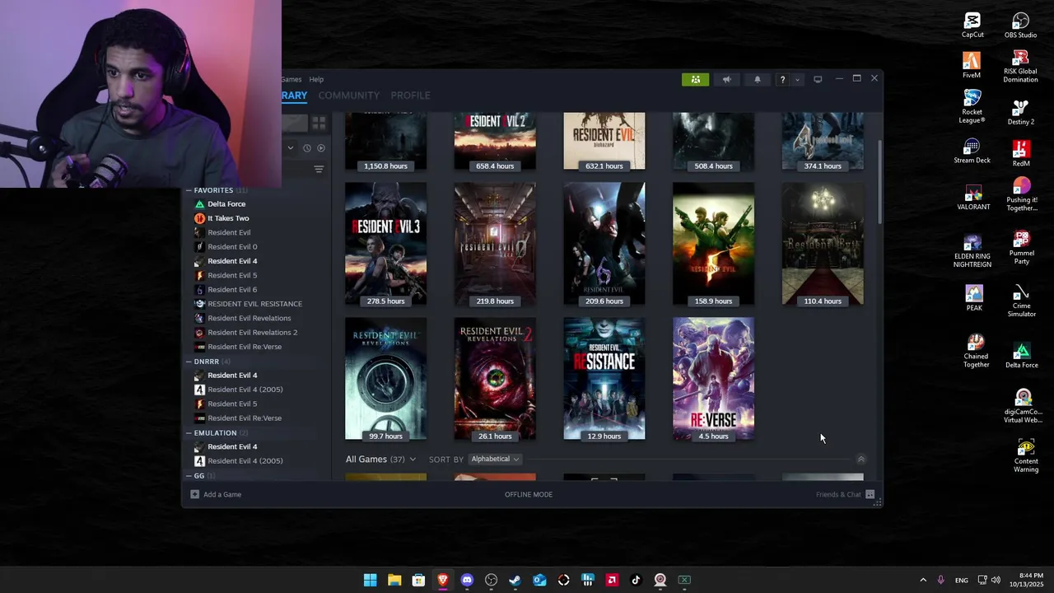Open Stream Deck desktop shortcut

[972, 151]
